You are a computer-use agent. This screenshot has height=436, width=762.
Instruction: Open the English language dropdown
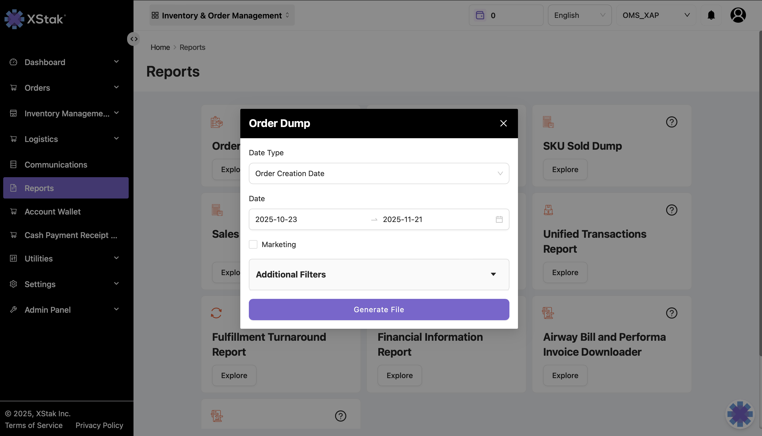[x=579, y=15]
